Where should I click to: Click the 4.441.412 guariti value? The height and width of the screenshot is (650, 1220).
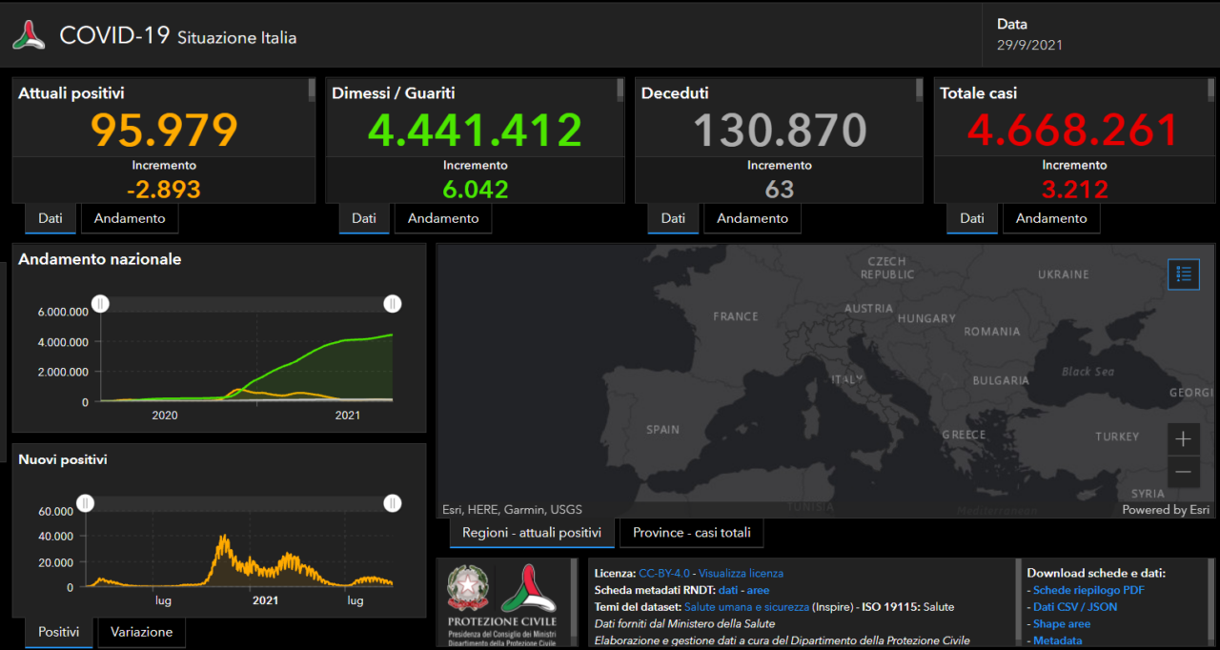tap(475, 131)
